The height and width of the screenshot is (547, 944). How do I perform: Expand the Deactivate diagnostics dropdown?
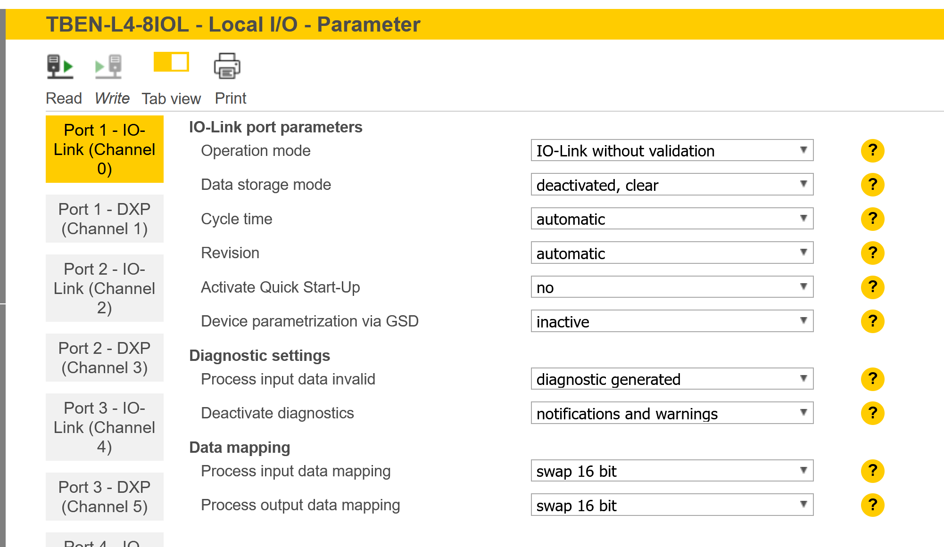(672, 413)
